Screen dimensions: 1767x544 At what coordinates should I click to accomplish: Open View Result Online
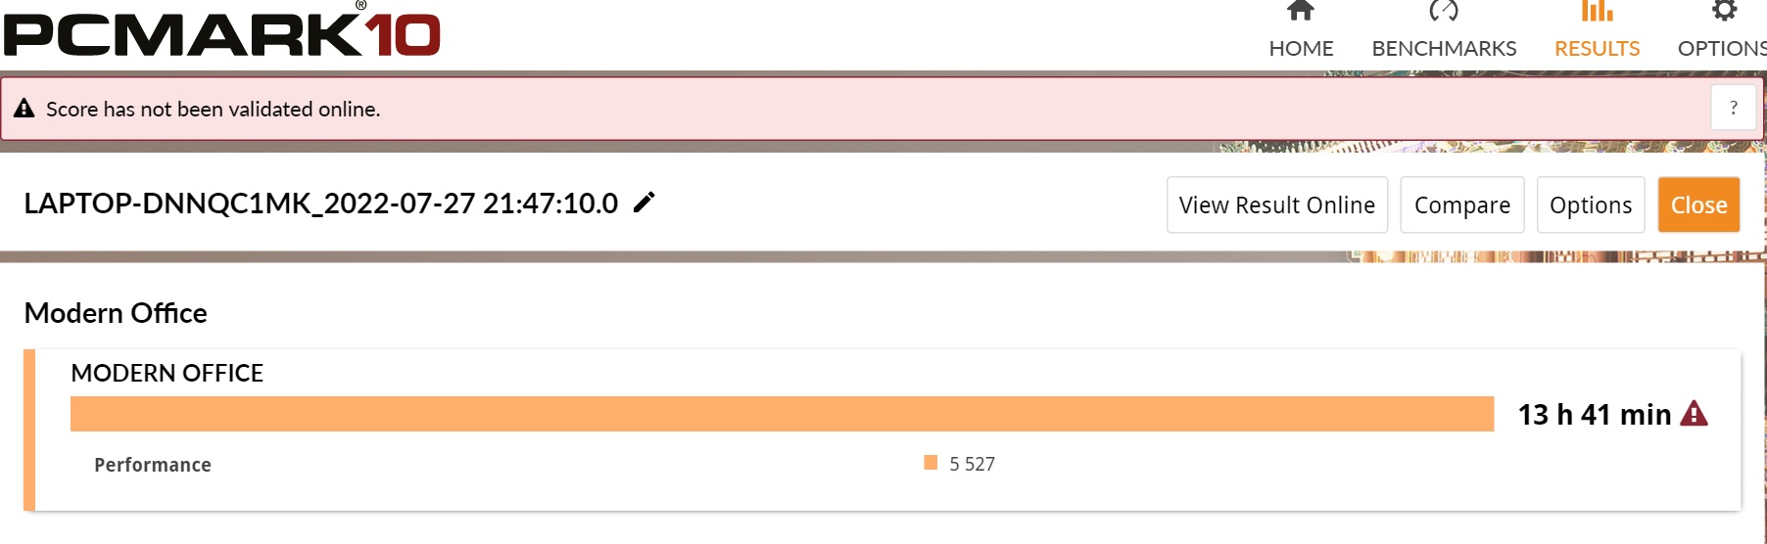(x=1277, y=204)
